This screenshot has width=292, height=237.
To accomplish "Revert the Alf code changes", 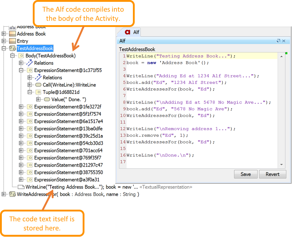I will point(272,174).
